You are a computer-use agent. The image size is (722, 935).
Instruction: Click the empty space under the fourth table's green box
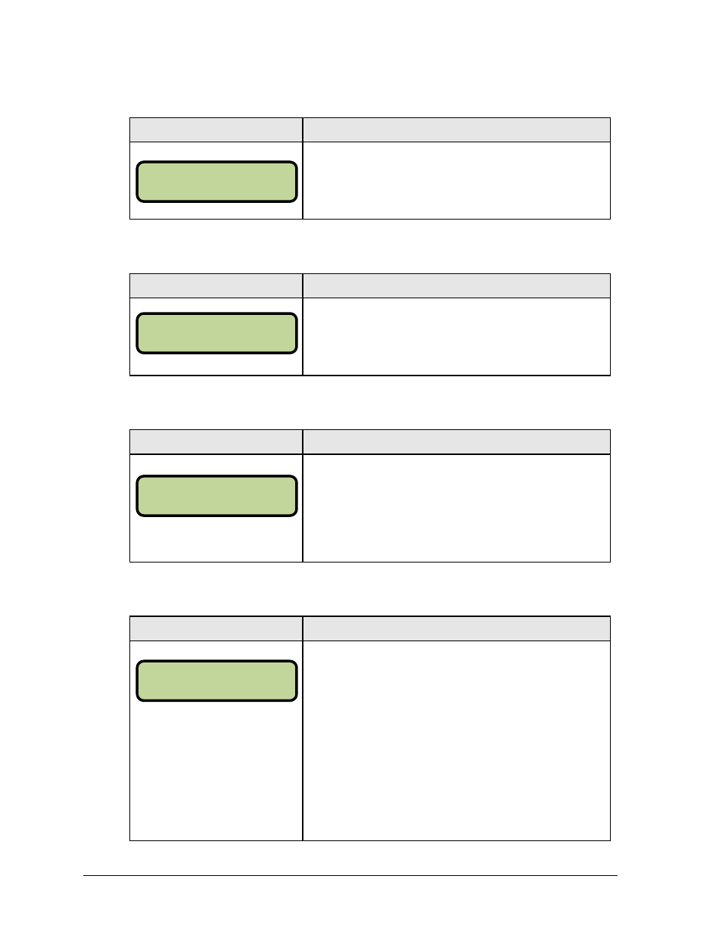[x=216, y=771]
